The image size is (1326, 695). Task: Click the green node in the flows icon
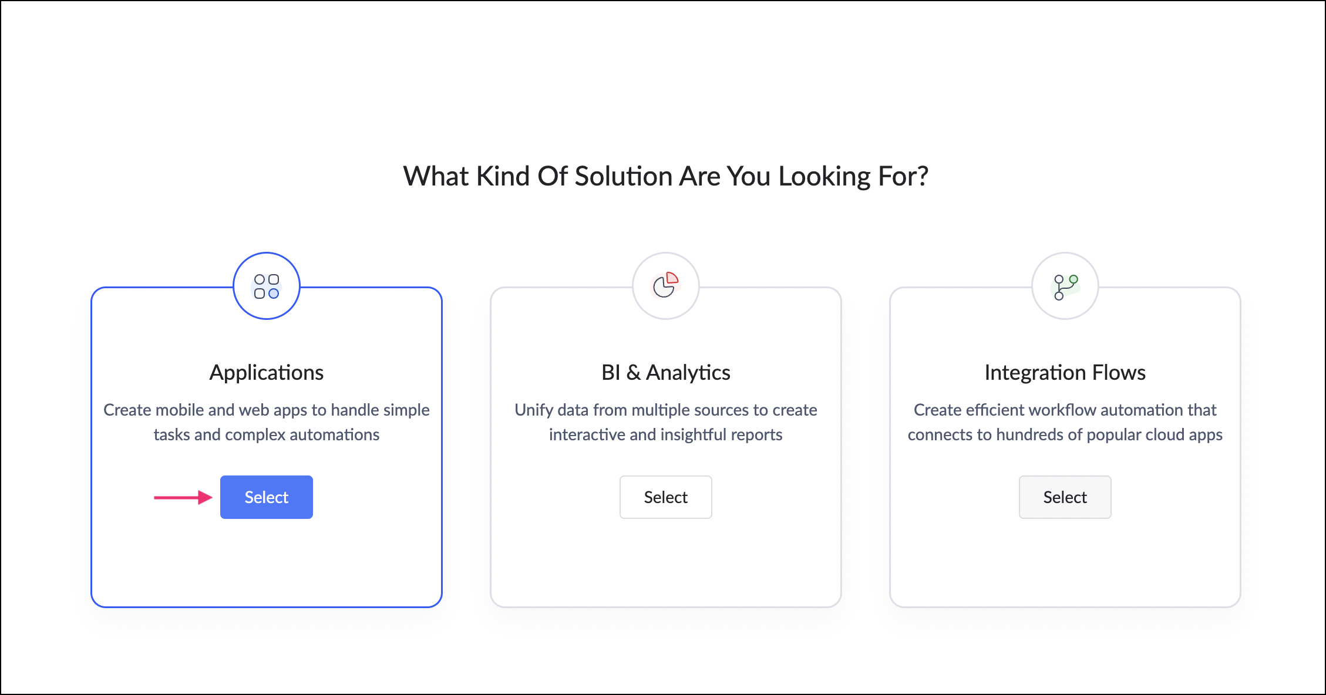[1073, 279]
